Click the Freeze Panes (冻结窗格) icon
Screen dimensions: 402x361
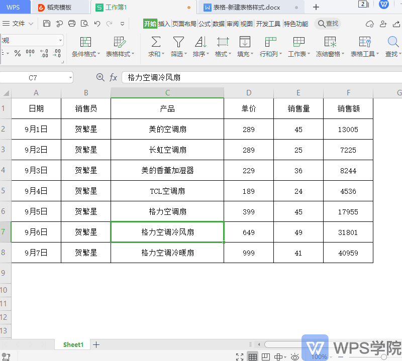click(330, 42)
